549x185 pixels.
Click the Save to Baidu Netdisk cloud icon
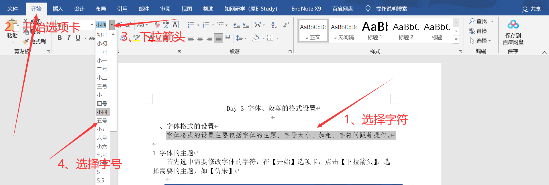click(x=513, y=25)
